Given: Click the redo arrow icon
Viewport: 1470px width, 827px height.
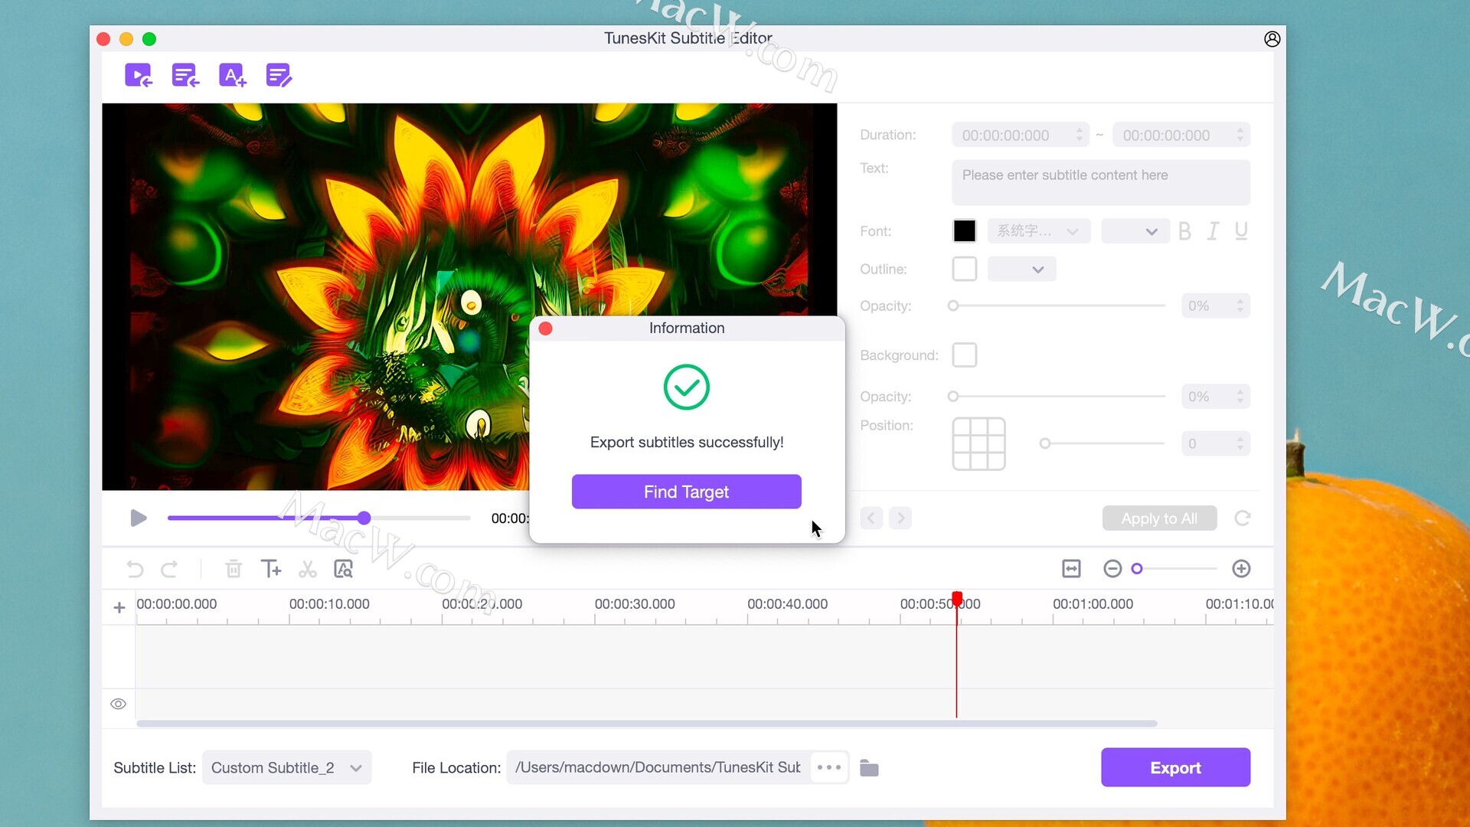Looking at the screenshot, I should (169, 569).
